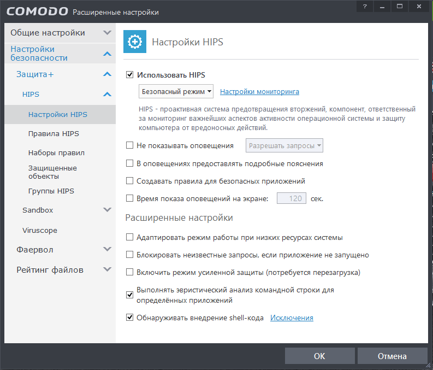This screenshot has height=370, width=433.
Task: Expand the Фаервол section chevron
Action: [x=107, y=249]
